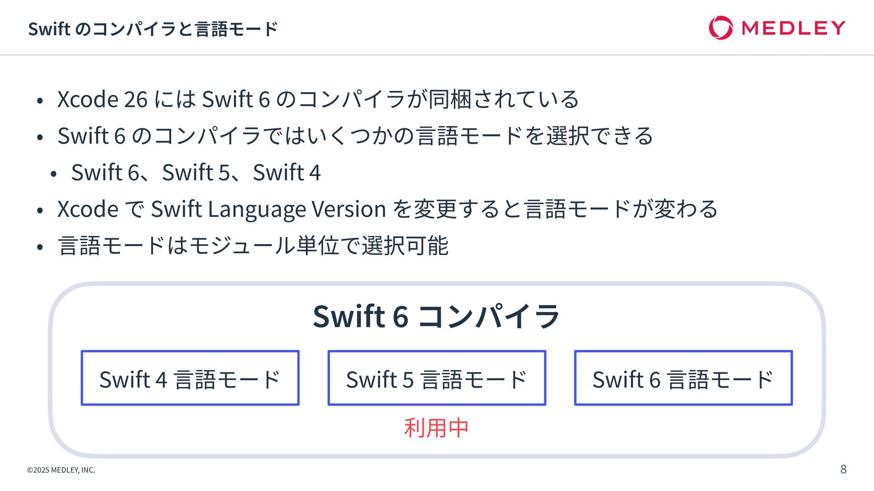The width and height of the screenshot is (874, 491).
Task: Click the ©2025 MEDLEY, INC. footer
Action: tap(61, 470)
